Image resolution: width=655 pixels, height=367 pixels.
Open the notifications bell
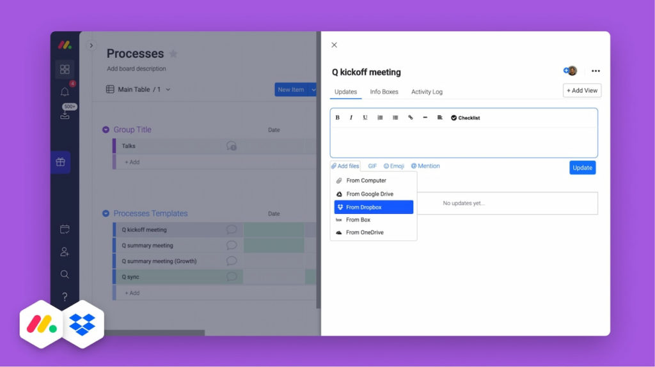(x=65, y=92)
